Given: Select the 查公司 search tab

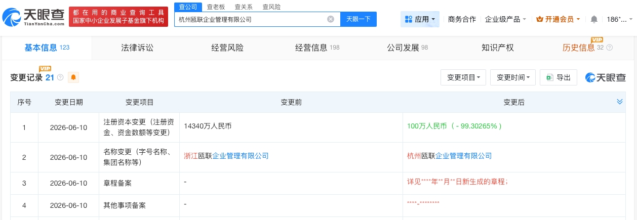Looking at the screenshot, I should pyautogui.click(x=188, y=7).
